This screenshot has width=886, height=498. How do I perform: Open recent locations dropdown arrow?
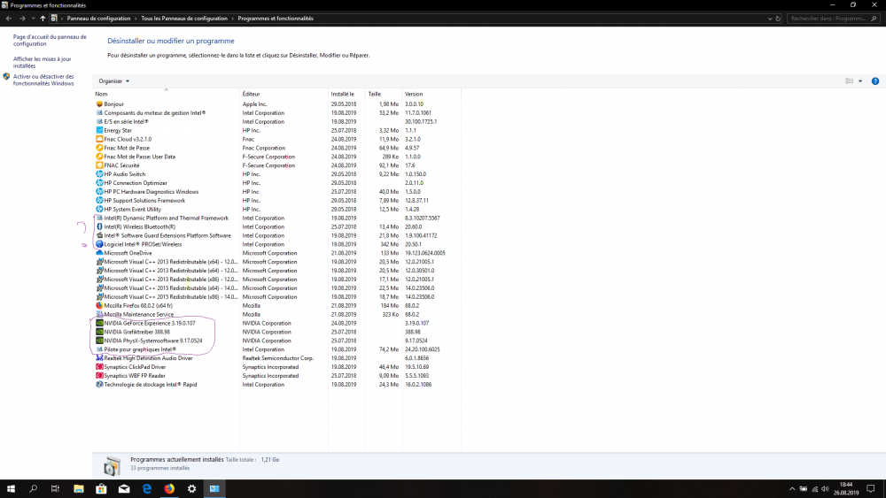pos(34,18)
